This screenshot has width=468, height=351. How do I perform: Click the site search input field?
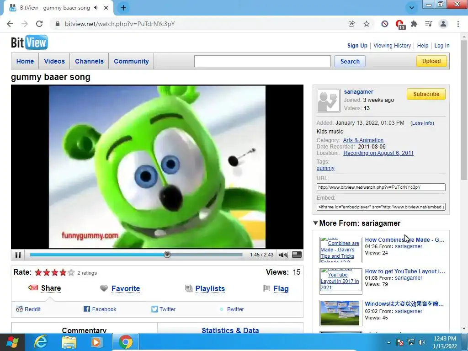tap(262, 61)
